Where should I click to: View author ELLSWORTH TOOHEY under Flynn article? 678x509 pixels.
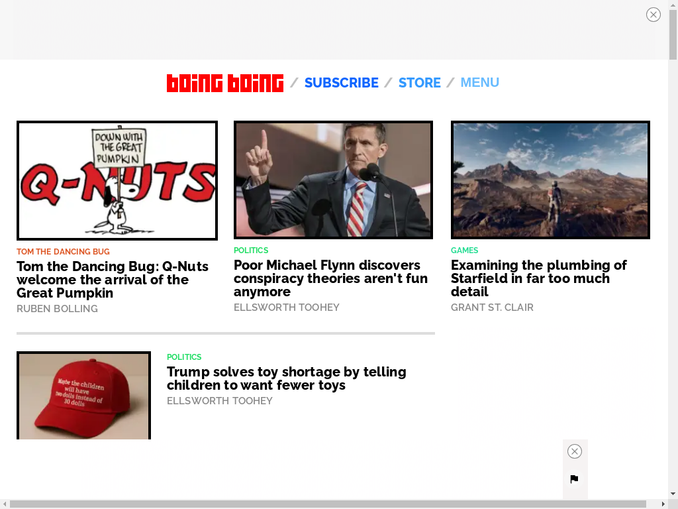click(x=287, y=308)
